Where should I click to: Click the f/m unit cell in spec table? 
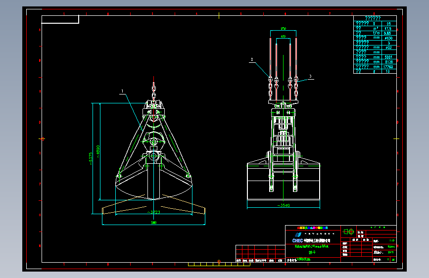tap(376, 33)
